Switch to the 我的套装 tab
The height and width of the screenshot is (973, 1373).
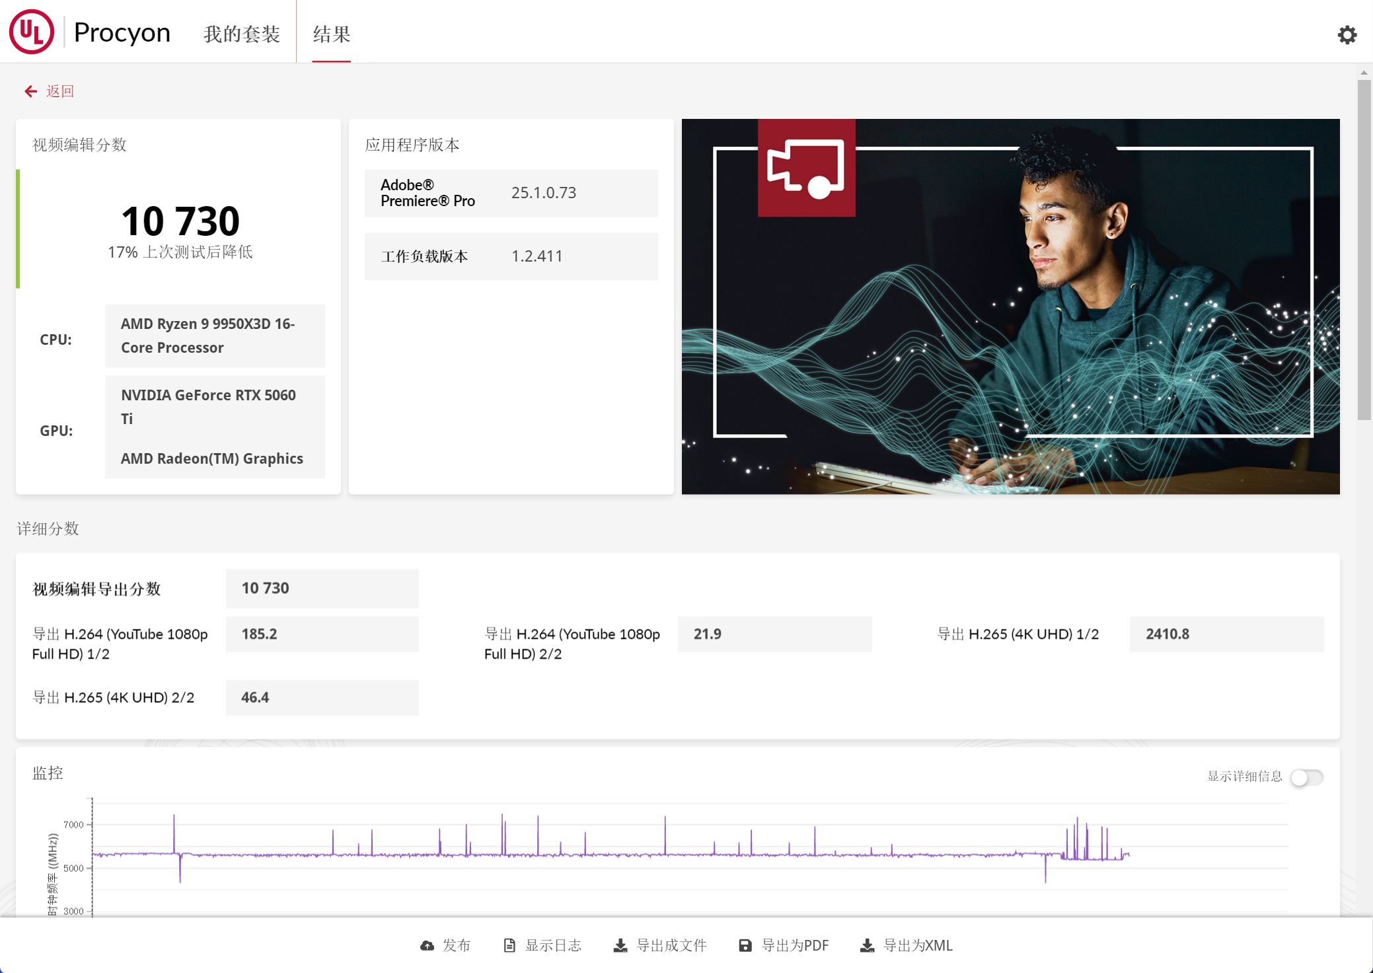(242, 34)
